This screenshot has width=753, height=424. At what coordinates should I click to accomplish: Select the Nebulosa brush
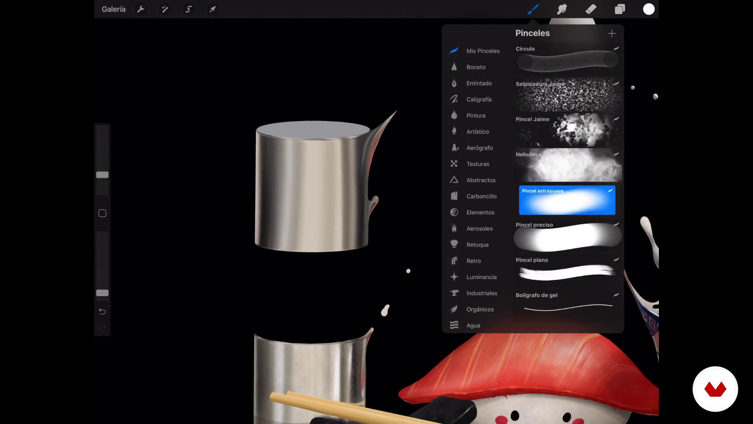point(567,165)
